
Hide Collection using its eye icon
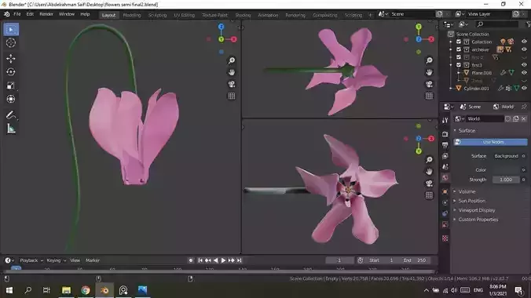point(524,42)
